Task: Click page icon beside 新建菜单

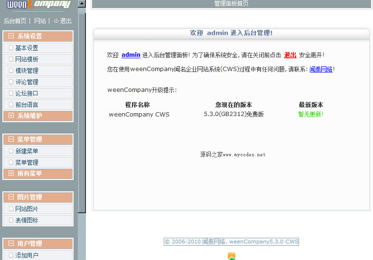Action: tap(11, 151)
